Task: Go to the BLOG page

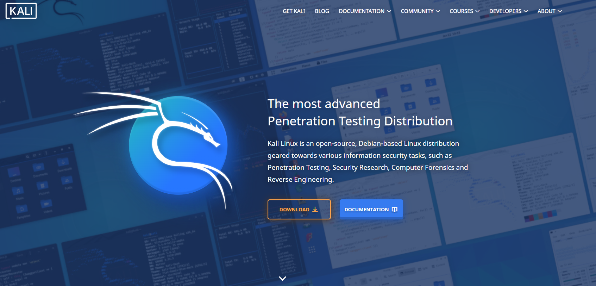Action: click(322, 11)
